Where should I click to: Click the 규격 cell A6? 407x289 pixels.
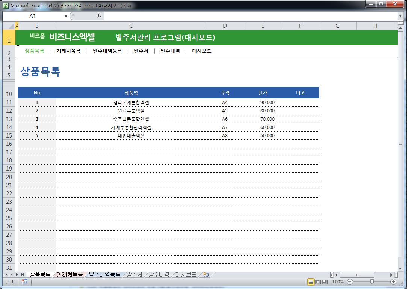pos(225,119)
